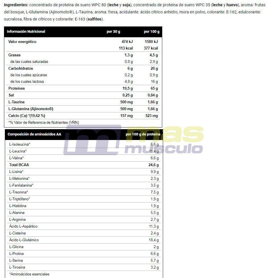268x278 pixels.
Task: Click the 'Valor energético' row label
Action: point(22,42)
